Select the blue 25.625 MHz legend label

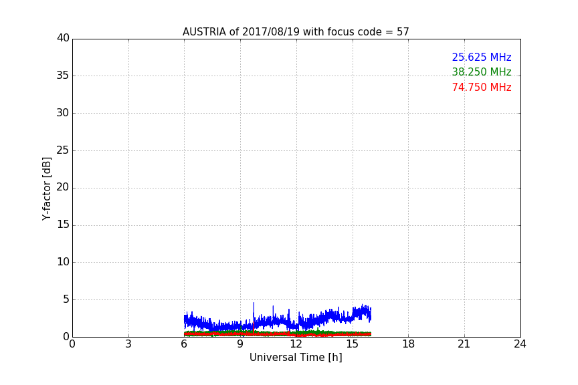pos(482,57)
